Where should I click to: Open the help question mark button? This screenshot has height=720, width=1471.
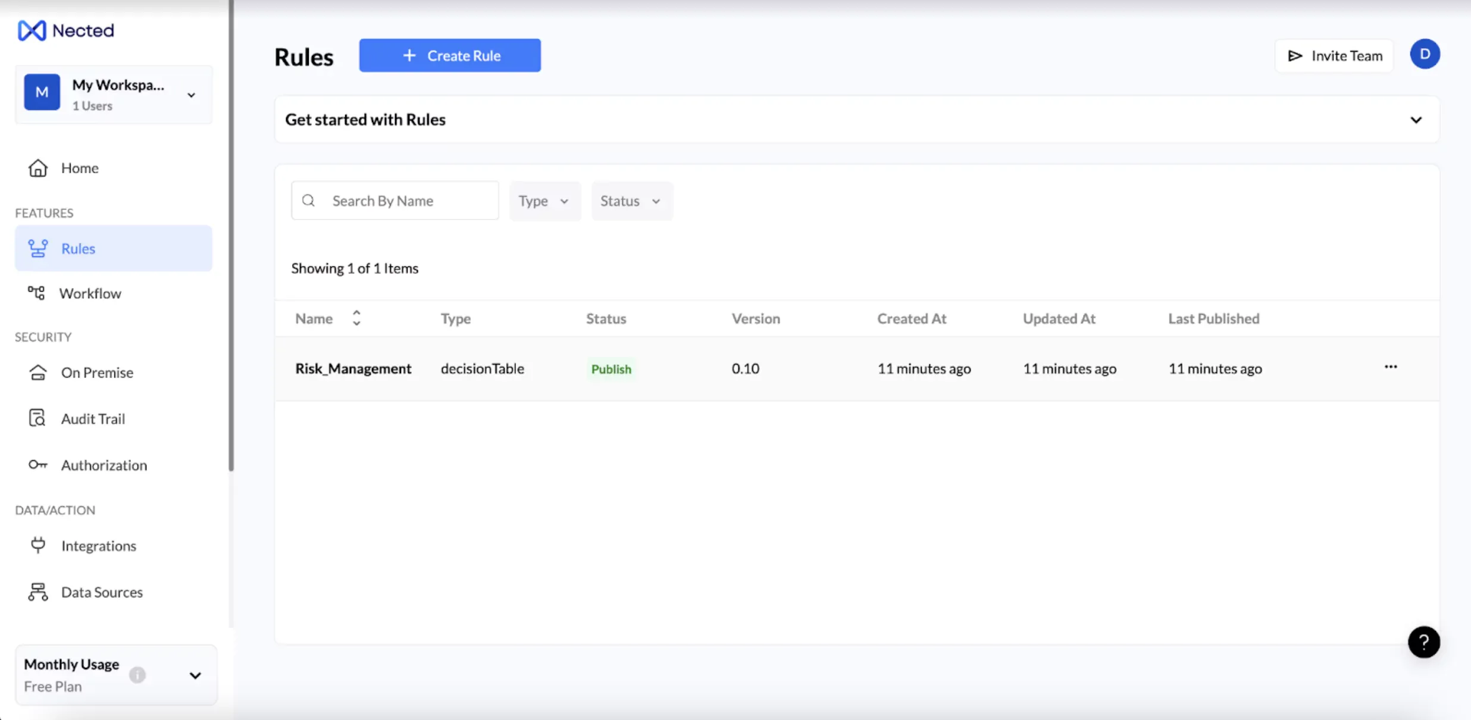point(1423,642)
